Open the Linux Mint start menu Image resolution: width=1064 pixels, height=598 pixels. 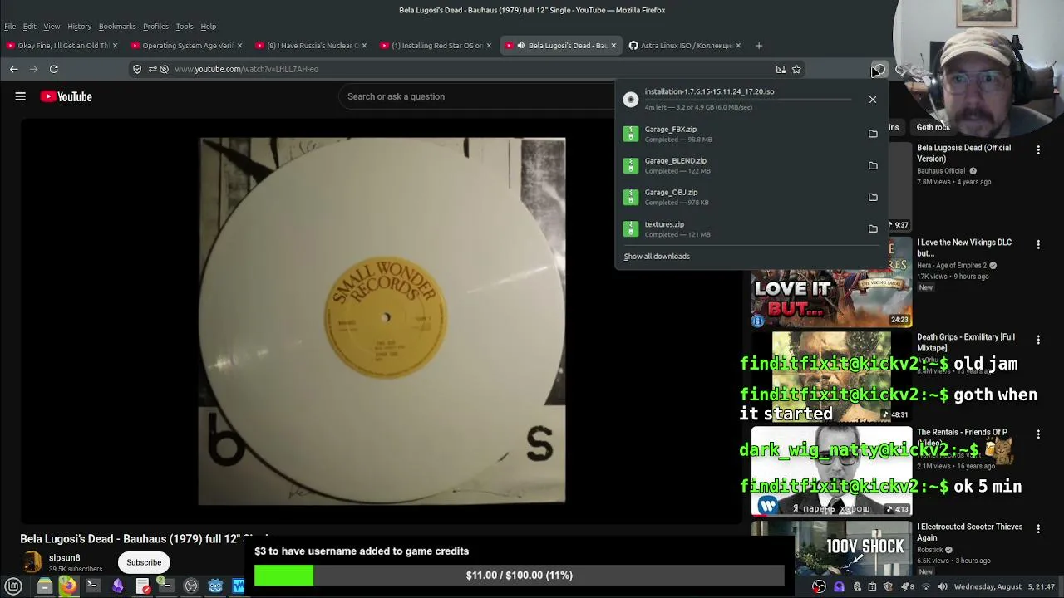click(13, 586)
